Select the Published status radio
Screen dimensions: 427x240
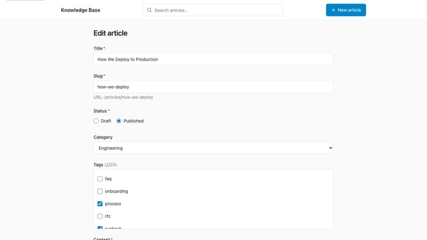[118, 121]
